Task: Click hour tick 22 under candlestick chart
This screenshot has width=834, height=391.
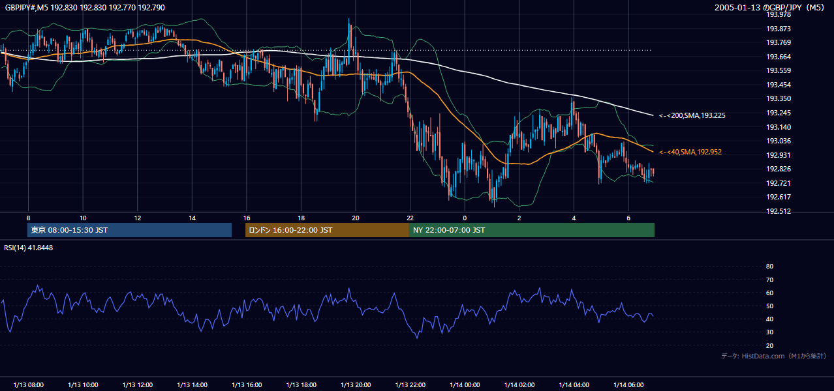Action: (410, 218)
